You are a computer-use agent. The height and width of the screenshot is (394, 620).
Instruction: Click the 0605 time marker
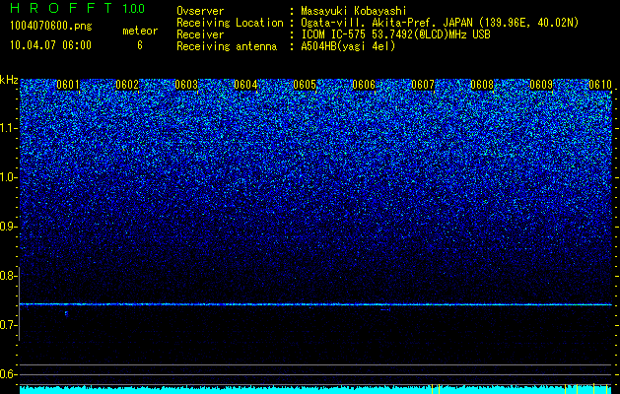pyautogui.click(x=305, y=85)
